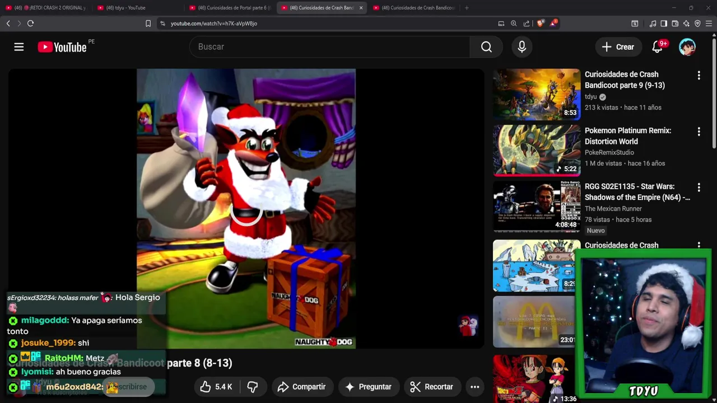Open tdyu channel link on parte 9

point(591,97)
